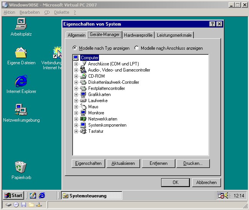Click the floppy disk icon in Virtual PC status bar
The image size is (249, 210).
point(24,205)
